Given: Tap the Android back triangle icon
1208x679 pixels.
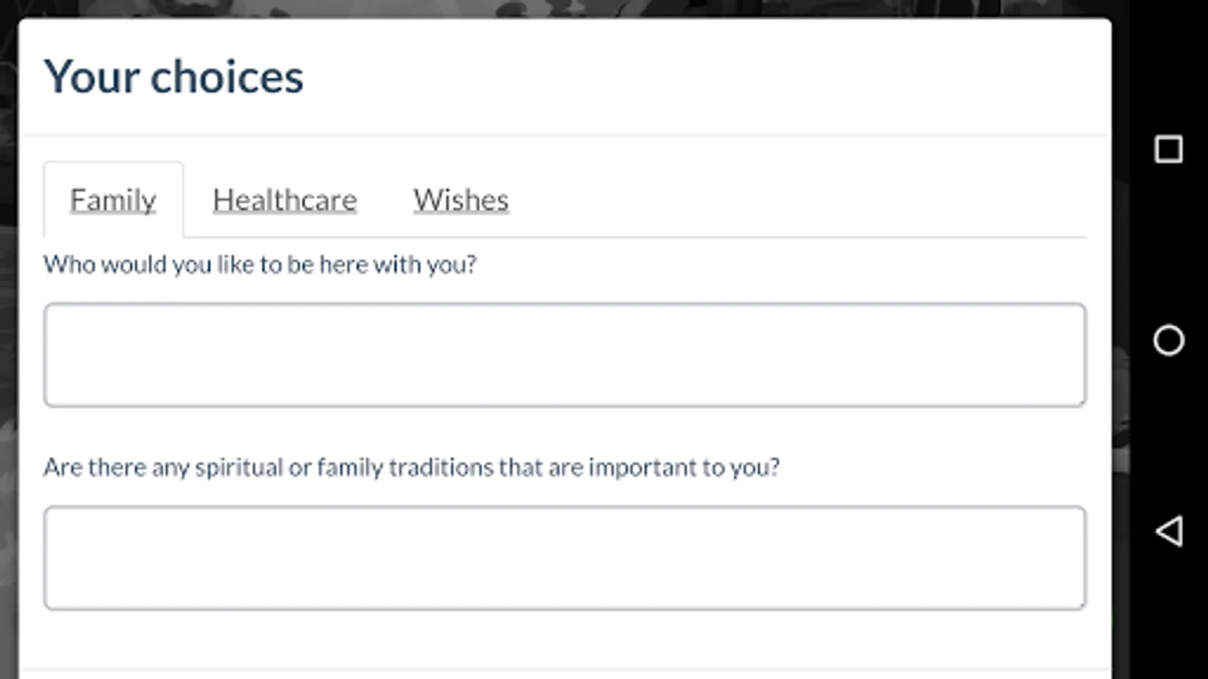Looking at the screenshot, I should [1169, 531].
